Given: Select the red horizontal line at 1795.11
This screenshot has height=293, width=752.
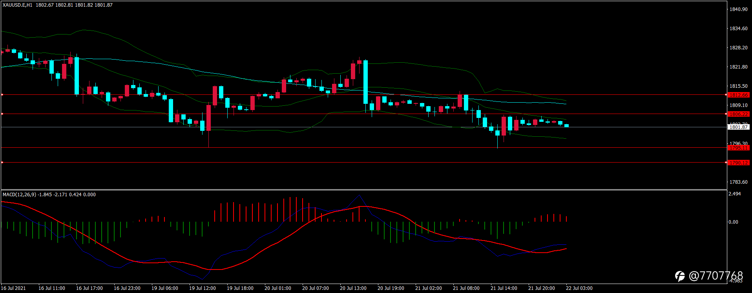Looking at the screenshot, I should coord(364,148).
